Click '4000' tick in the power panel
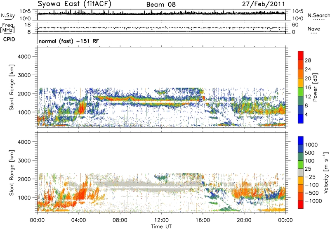Screen dimensions: 330x229 24,57
